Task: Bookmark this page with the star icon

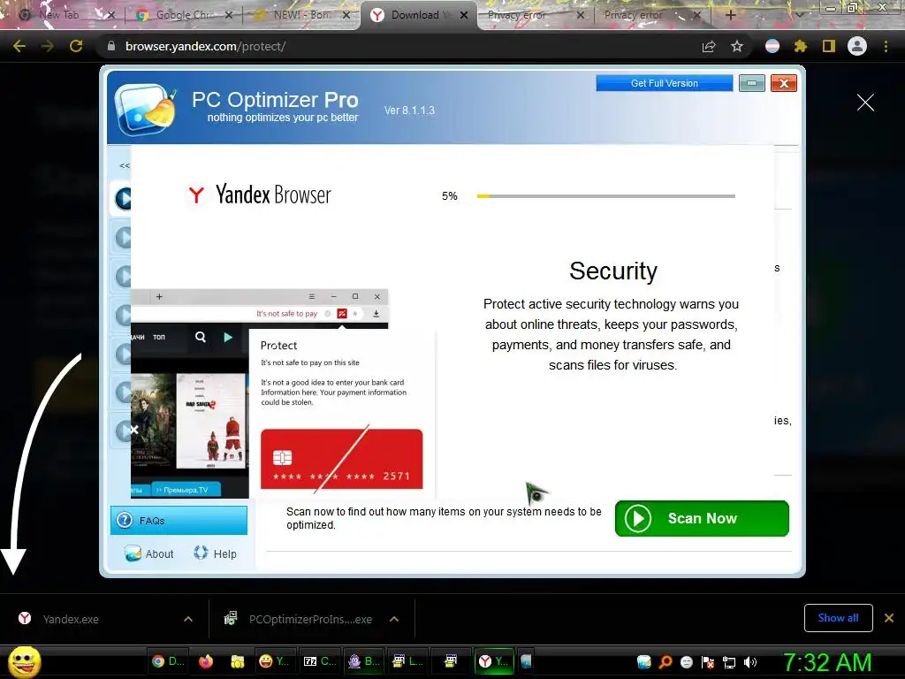Action: (x=737, y=46)
